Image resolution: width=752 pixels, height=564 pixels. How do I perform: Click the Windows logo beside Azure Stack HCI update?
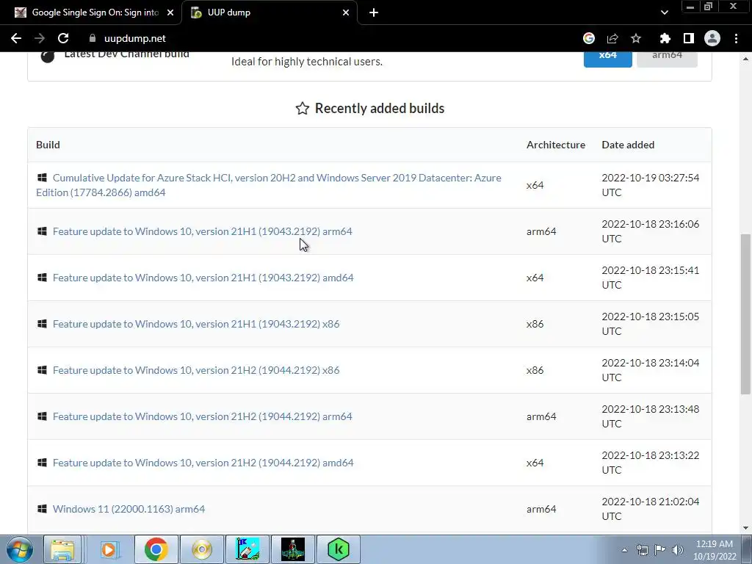(x=42, y=178)
